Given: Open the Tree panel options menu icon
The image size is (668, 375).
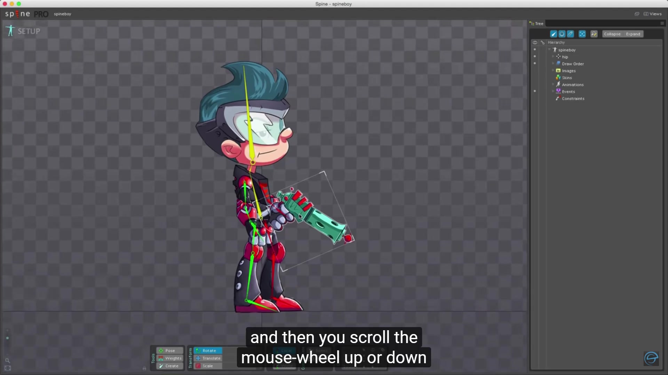Looking at the screenshot, I should coord(662,23).
